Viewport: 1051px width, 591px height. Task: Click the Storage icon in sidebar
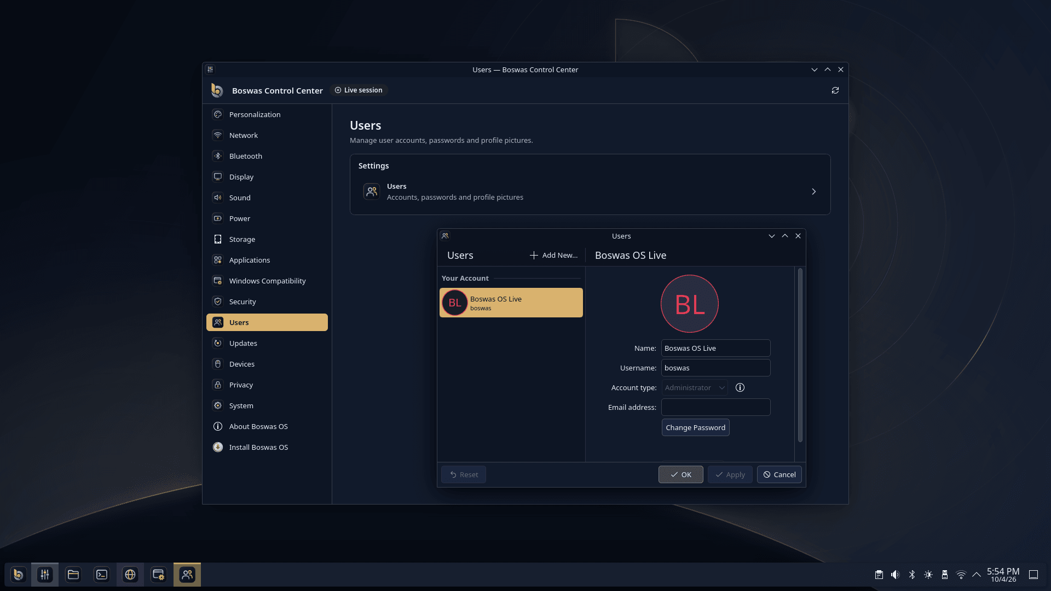pyautogui.click(x=218, y=239)
